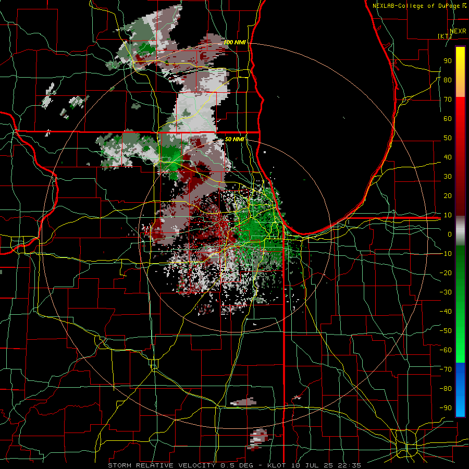The width and height of the screenshot is (469, 469).
Task: Click the 80 value on the velocity scale
Action: tap(448, 80)
